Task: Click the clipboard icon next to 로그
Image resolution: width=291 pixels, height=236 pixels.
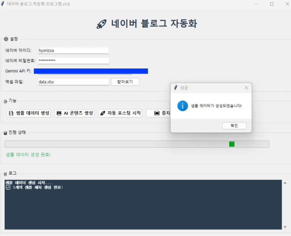Action: tap(6, 174)
